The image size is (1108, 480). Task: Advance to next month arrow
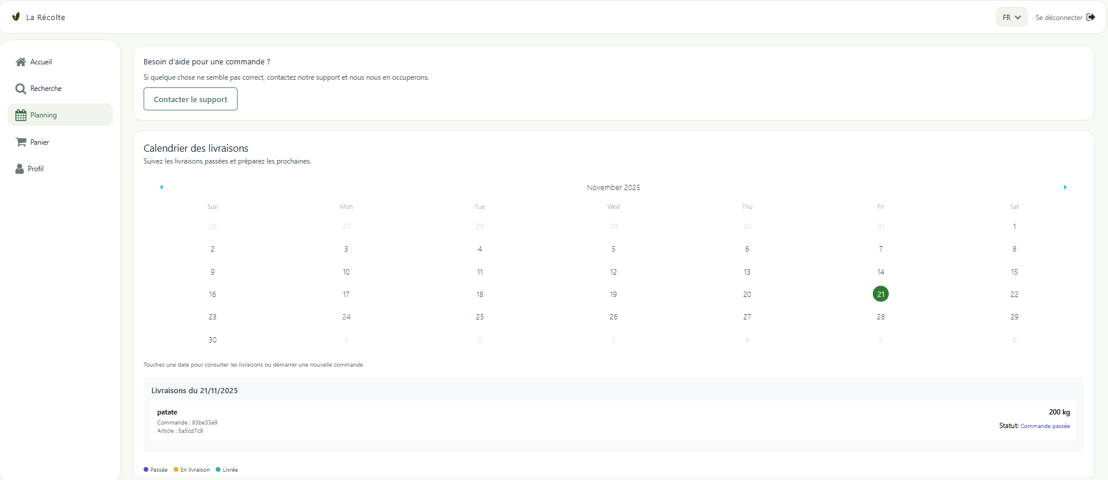click(1065, 187)
